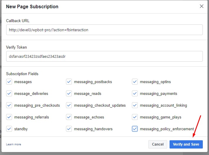209x155 pixels.
Task: Open the Learn more link
Action: [x=14, y=144]
